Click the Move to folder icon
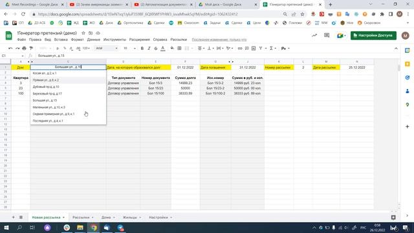414x233 pixels. point(91,33)
